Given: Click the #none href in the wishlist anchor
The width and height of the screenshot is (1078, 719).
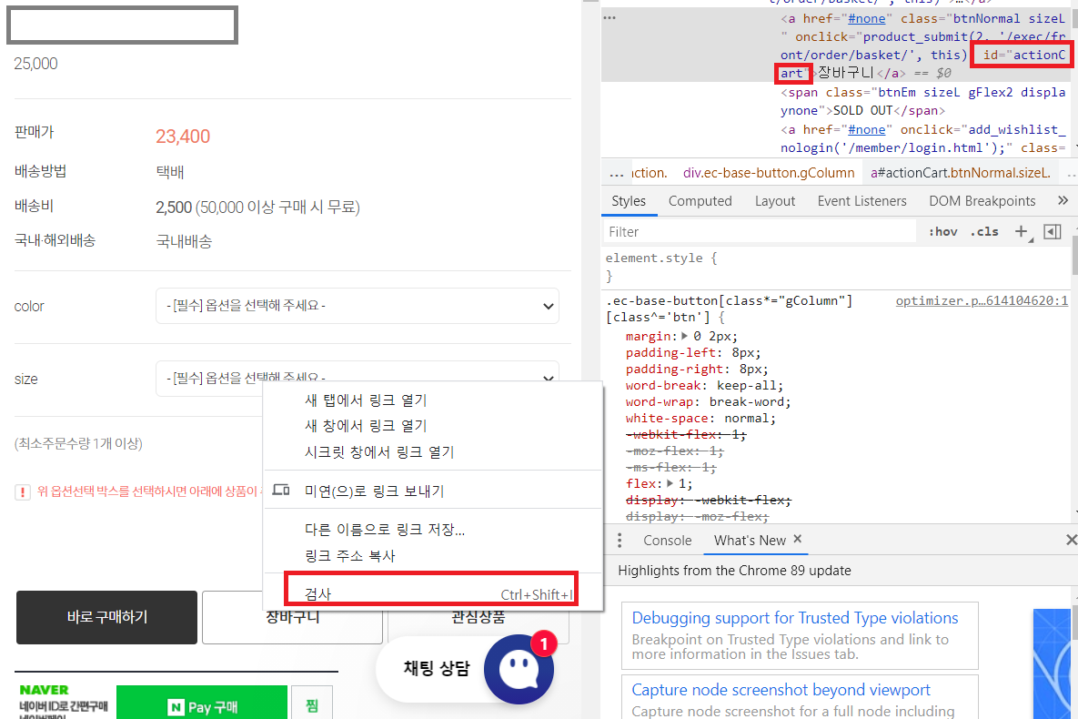Looking at the screenshot, I should tap(866, 129).
